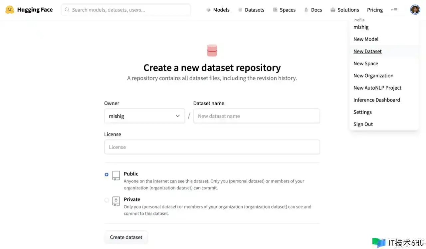This screenshot has width=426, height=249.
Task: Select the Public visibility radio button
Action: click(x=106, y=174)
